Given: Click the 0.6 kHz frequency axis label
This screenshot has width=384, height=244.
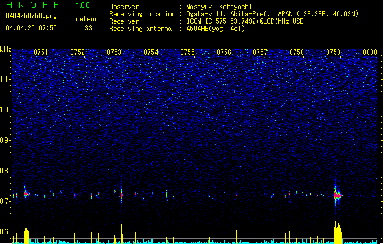Looking at the screenshot, I should coord(5,232).
